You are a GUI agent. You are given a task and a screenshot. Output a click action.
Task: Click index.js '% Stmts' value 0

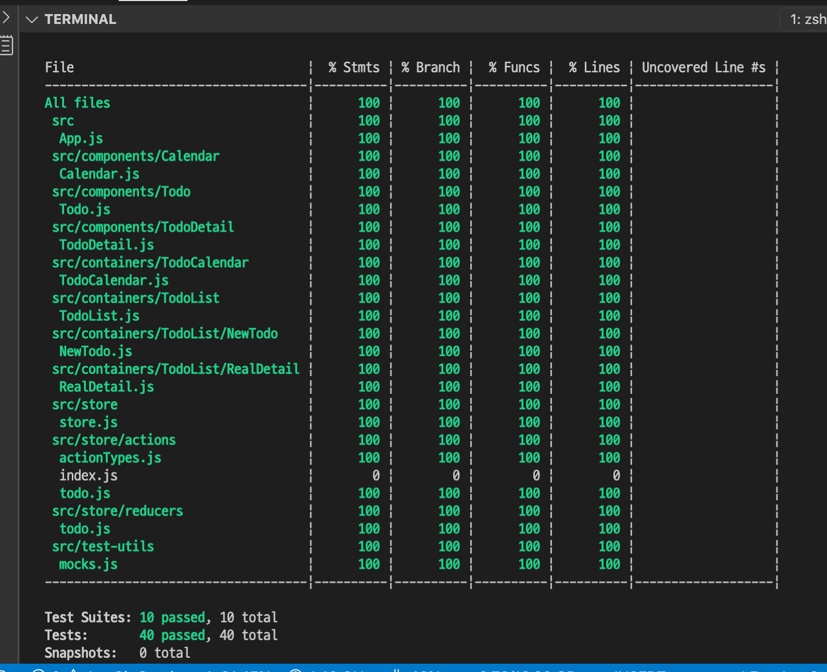[376, 475]
